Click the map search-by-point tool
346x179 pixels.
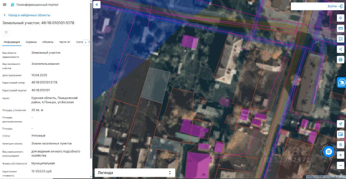click(341, 145)
